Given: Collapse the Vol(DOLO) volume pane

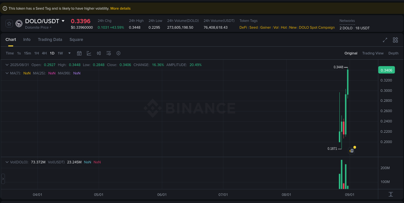Looking at the screenshot, I should 6,162.
